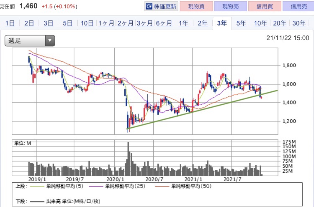The image size is (314, 207).
Task: Click the 現物買 button
Action: point(196,6)
